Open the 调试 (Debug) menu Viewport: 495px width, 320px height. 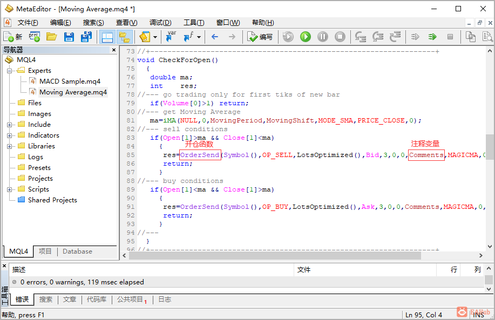click(x=160, y=23)
